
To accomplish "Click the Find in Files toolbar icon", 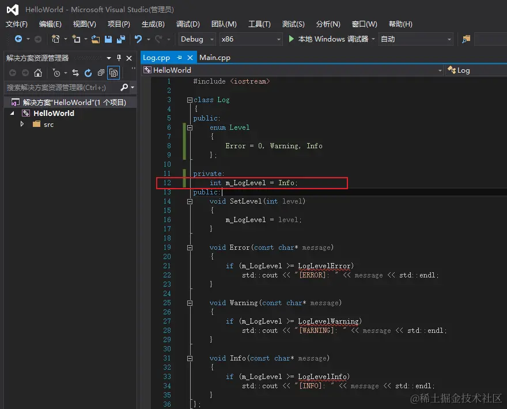I will tap(466, 39).
